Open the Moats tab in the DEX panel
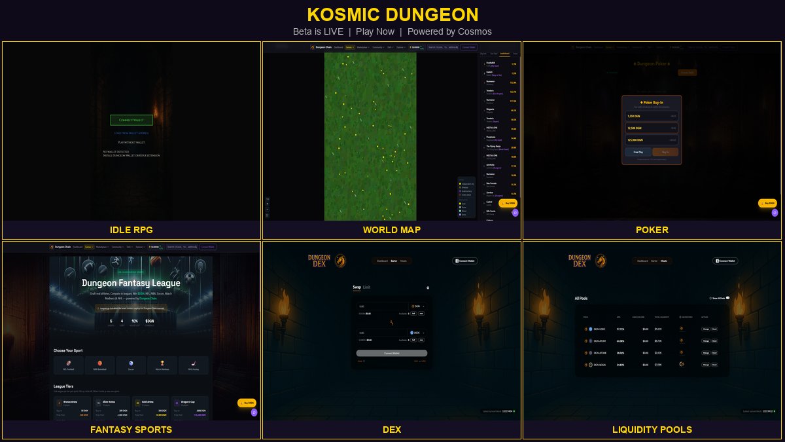This screenshot has width=785, height=442. (x=404, y=261)
